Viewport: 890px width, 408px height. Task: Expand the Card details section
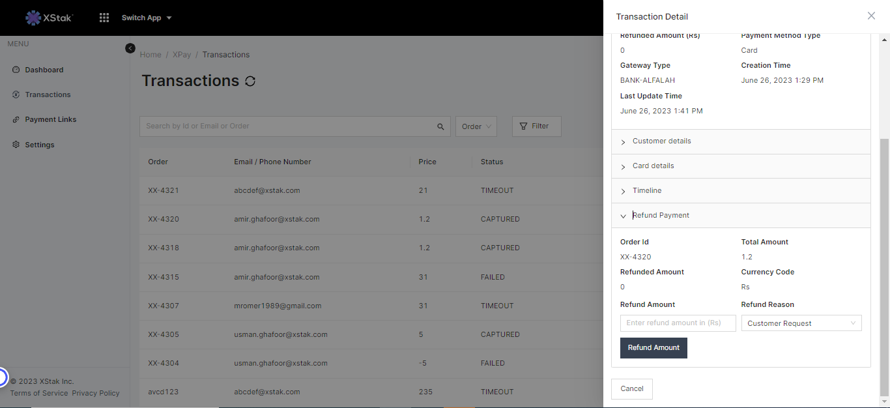[x=653, y=166]
